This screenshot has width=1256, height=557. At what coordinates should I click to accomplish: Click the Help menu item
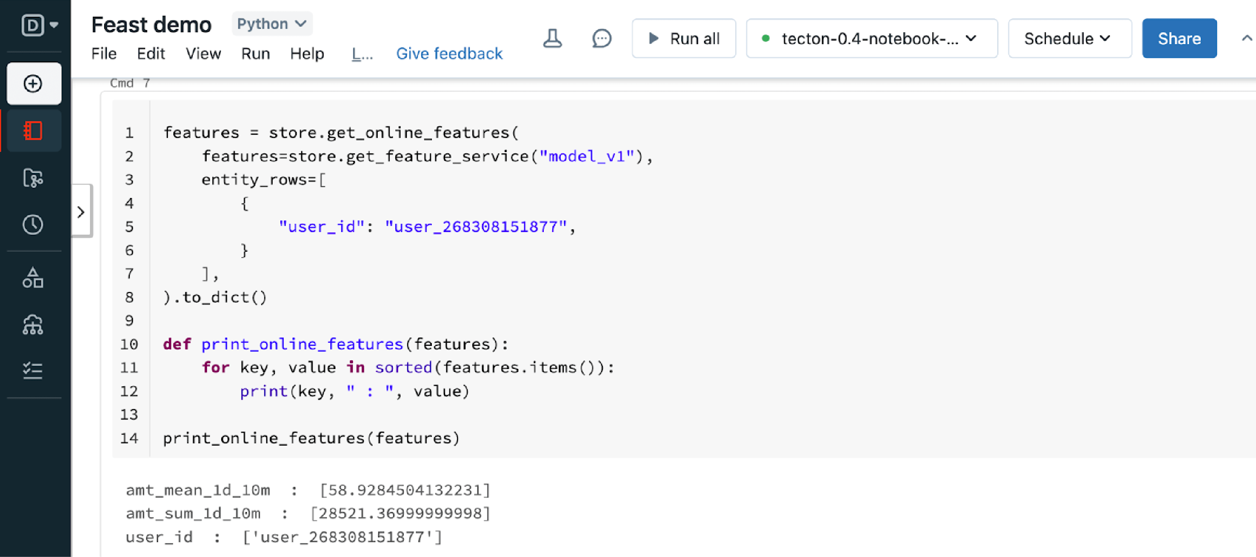click(306, 55)
